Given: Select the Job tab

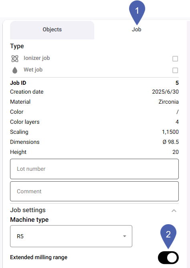Looking at the screenshot, I should [x=136, y=30].
